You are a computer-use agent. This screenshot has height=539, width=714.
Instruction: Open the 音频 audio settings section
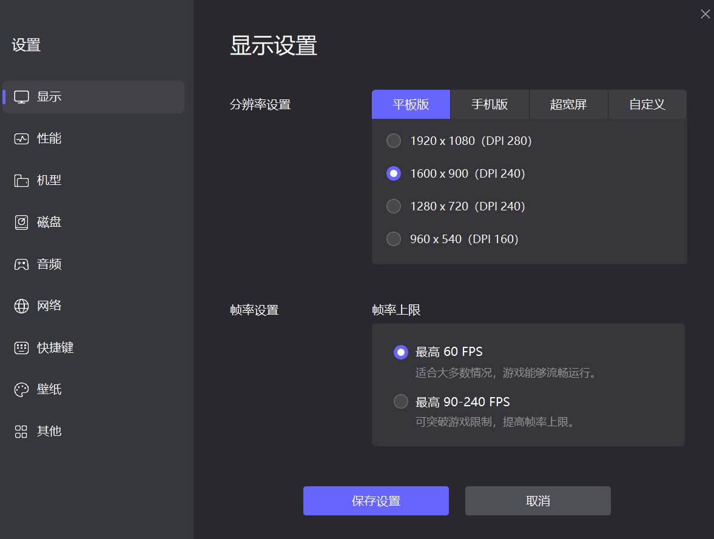click(x=50, y=264)
